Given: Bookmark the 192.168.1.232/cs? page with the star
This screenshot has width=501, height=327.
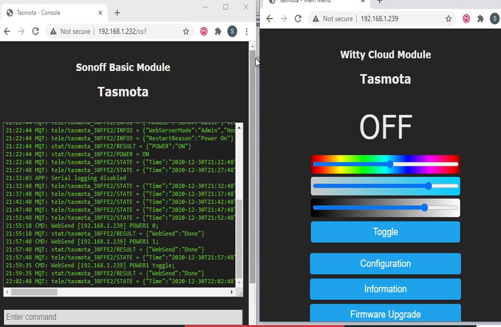Looking at the screenshot, I should pos(186,31).
